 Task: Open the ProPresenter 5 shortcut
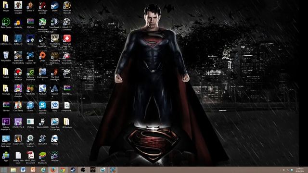[42, 74]
